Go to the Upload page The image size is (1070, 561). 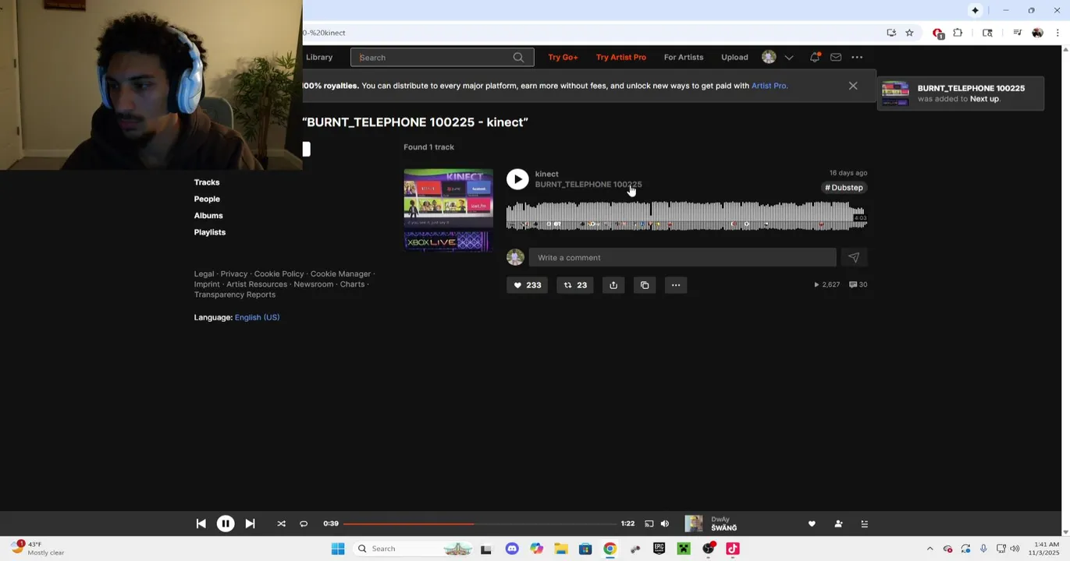pyautogui.click(x=734, y=57)
